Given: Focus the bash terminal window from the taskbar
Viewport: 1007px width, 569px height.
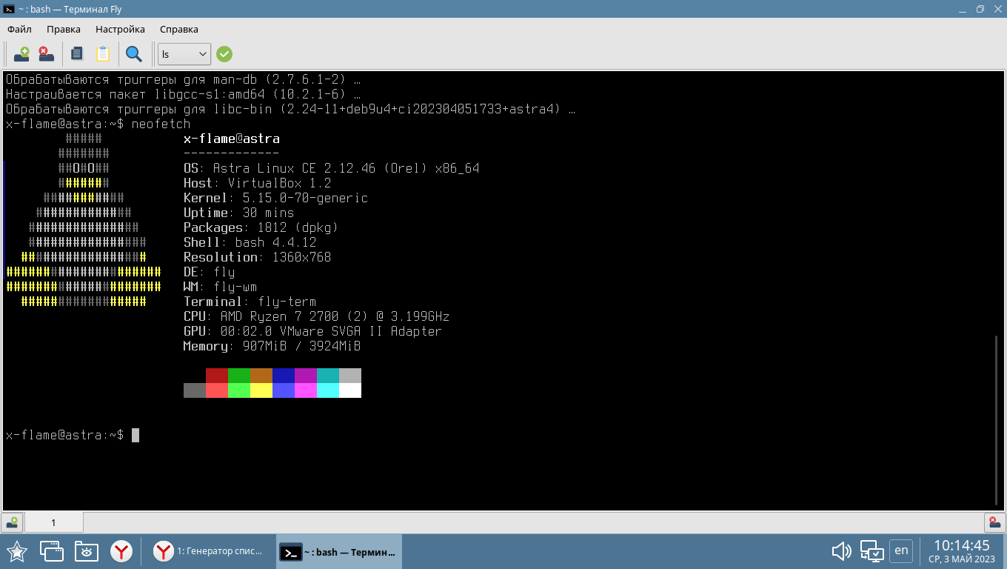Looking at the screenshot, I should (337, 551).
